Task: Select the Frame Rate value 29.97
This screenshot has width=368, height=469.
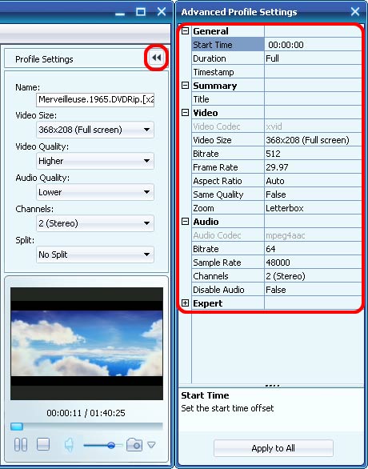Action: 313,167
